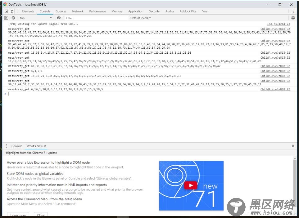Maximize the DevTools window
Viewport: 299px width, 218px height.
pyautogui.click(x=280, y=5)
